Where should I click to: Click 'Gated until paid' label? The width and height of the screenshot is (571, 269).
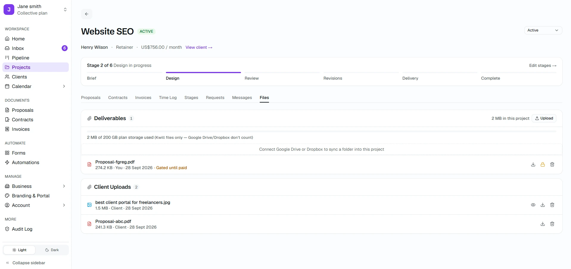coord(172,168)
